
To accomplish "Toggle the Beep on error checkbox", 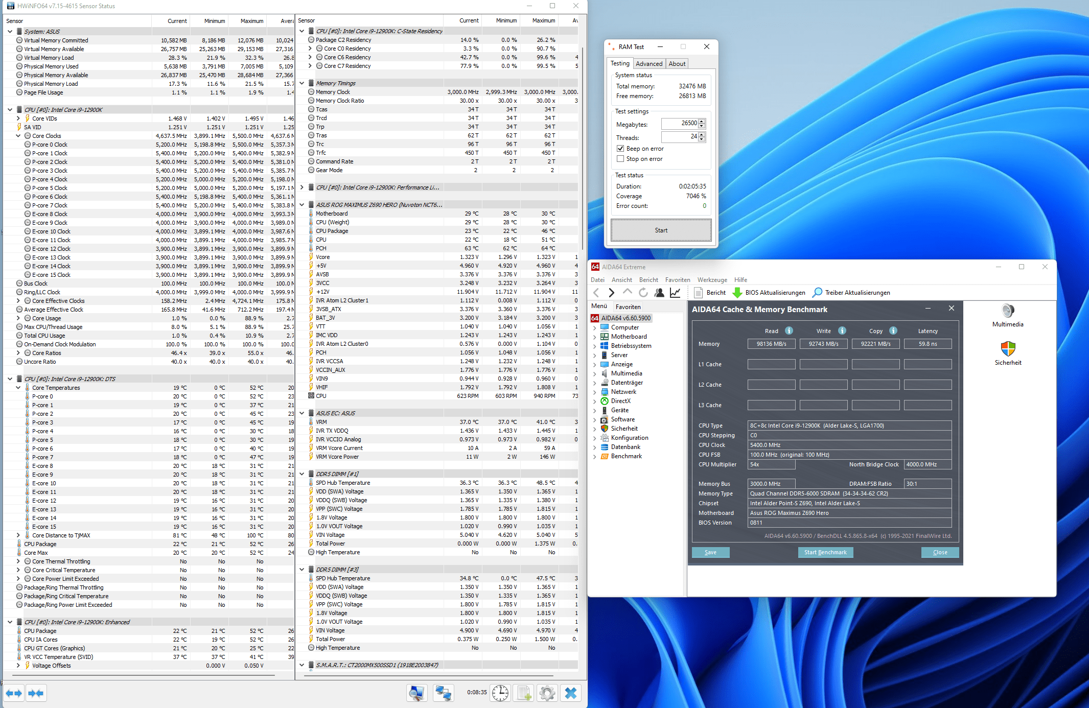I will point(620,149).
